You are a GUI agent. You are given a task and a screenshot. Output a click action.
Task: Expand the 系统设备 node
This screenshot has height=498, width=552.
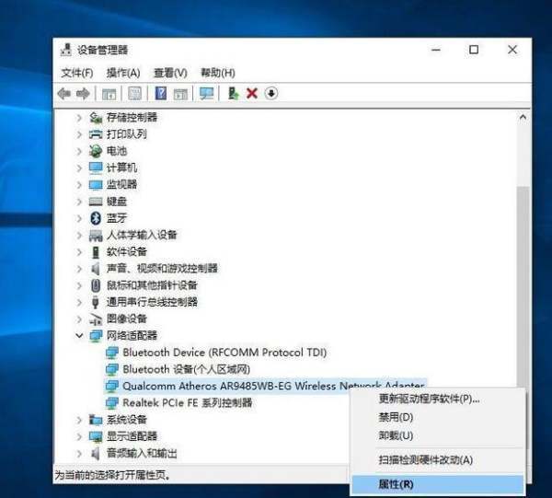pyautogui.click(x=79, y=420)
